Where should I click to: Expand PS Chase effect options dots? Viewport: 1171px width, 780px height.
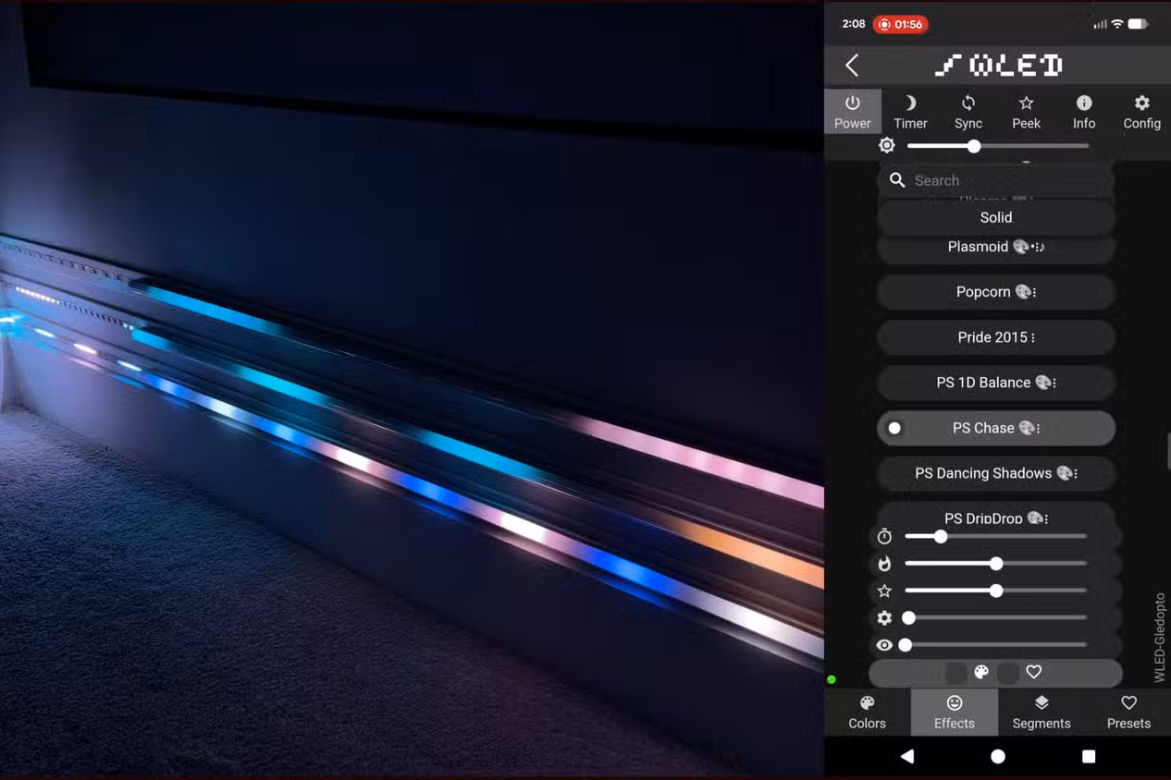click(x=1039, y=428)
